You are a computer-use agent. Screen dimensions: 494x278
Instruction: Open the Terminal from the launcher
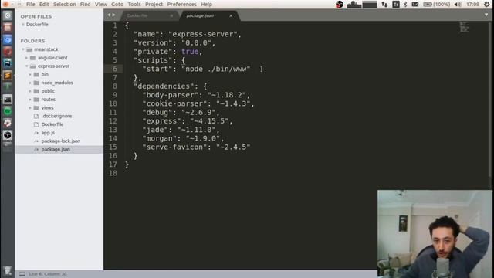[x=8, y=100]
